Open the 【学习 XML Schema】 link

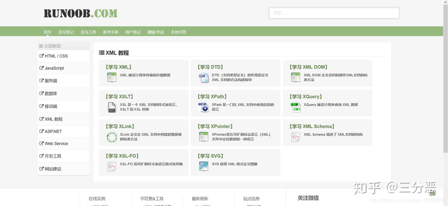[312, 127]
